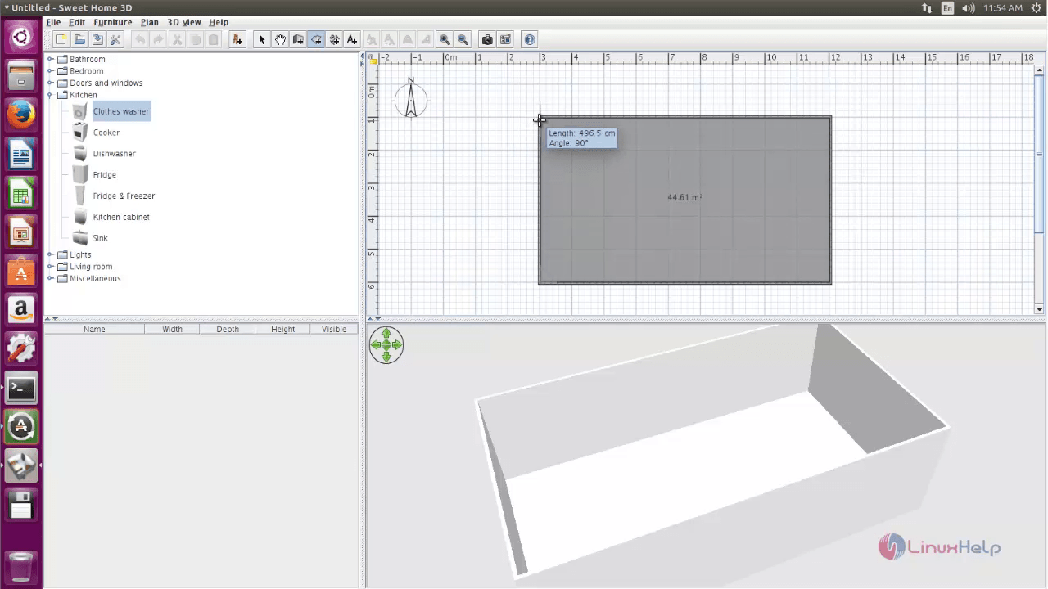Screen dimensions: 1048x589
Task: Click the 44.61 m² room area label
Action: point(684,197)
